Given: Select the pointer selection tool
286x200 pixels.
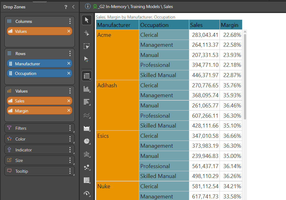Looking at the screenshot, I should pos(87,20).
